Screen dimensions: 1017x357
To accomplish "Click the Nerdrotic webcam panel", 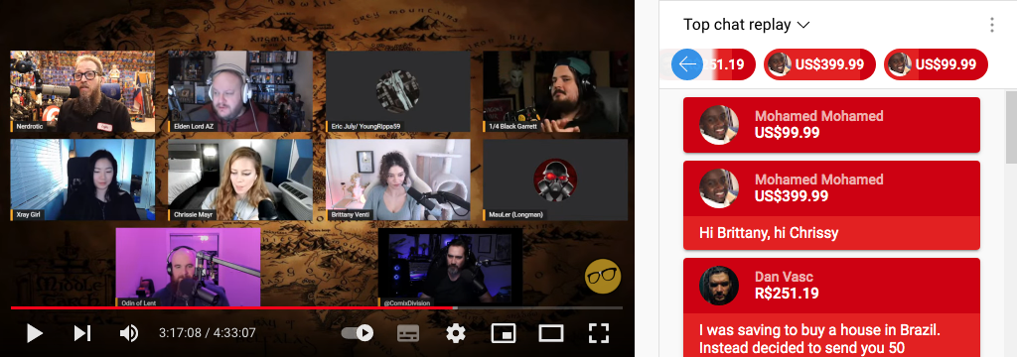I will pos(82,91).
